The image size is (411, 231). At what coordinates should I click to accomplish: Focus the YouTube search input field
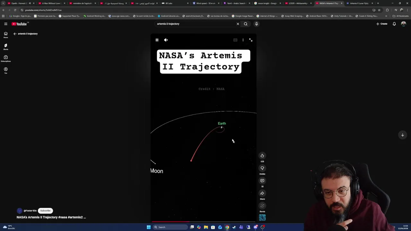[x=195, y=24]
